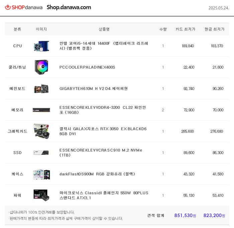
Task: Click the memory card price 72,900
Action: click(189, 110)
